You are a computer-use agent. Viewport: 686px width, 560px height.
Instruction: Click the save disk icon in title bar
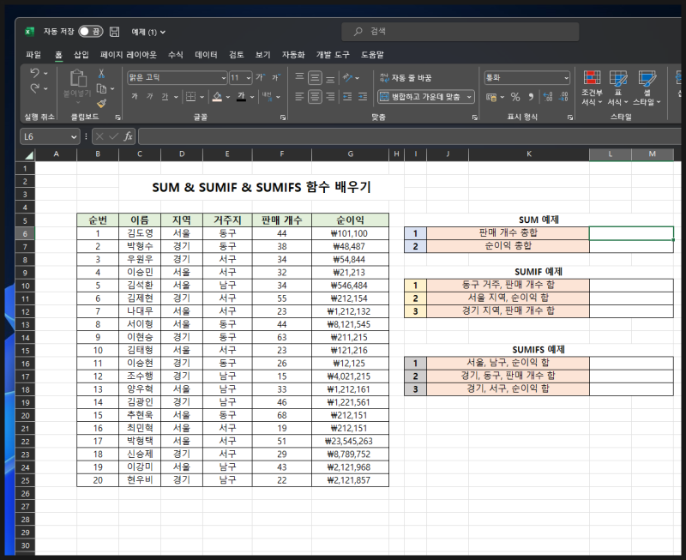[x=115, y=32]
